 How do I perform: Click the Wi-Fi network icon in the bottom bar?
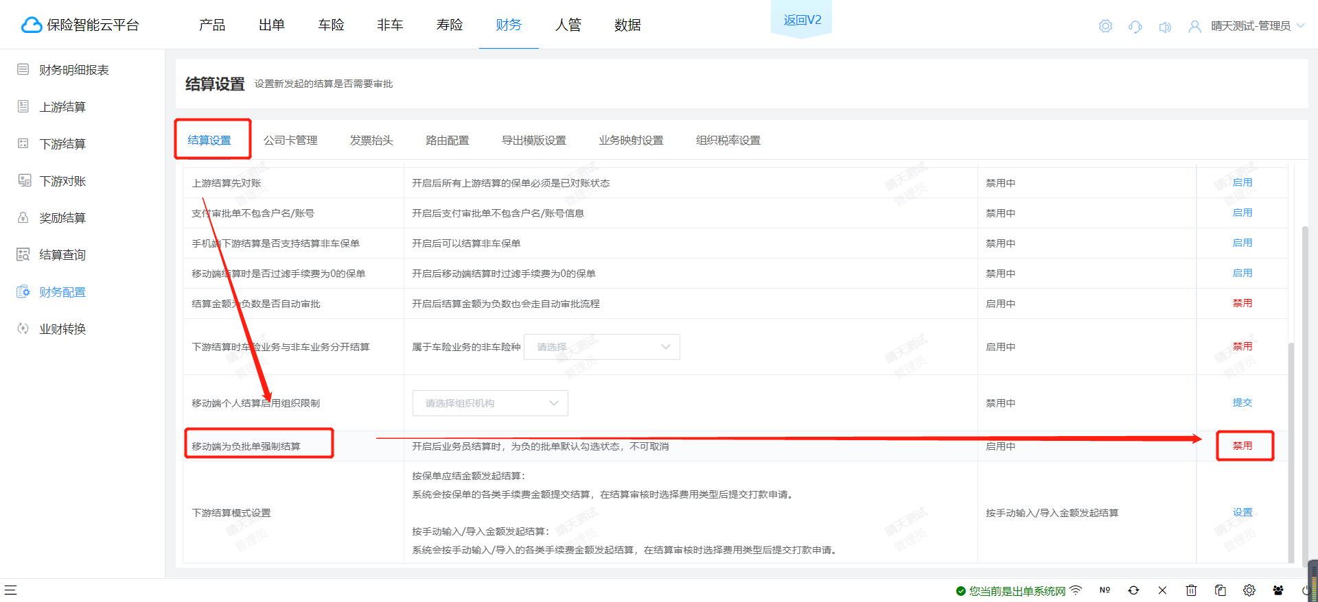[1076, 590]
